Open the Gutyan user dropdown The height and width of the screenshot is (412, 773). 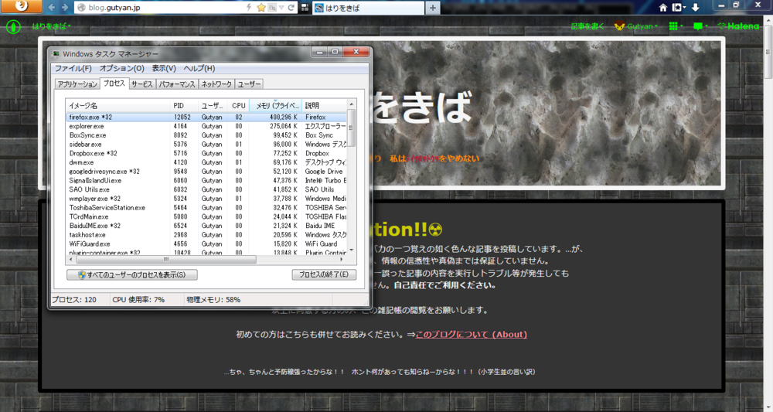[642, 26]
